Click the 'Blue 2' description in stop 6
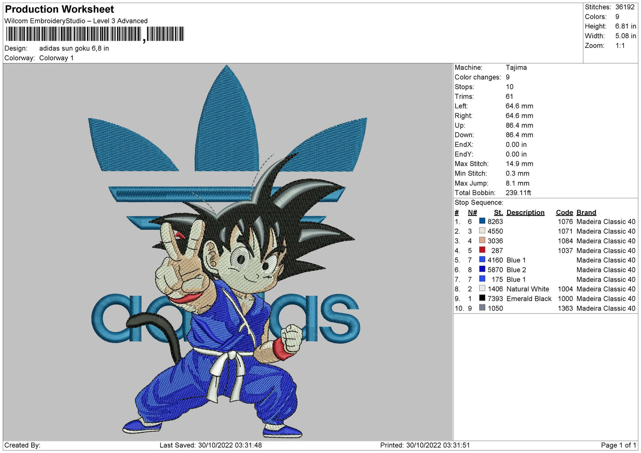 point(516,270)
